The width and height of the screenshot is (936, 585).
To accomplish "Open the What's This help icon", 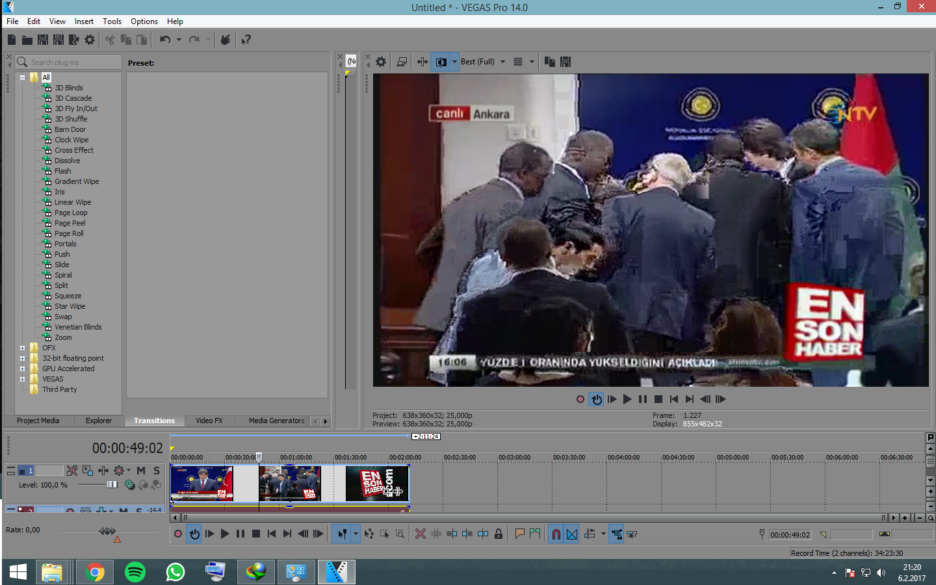I will coord(246,40).
